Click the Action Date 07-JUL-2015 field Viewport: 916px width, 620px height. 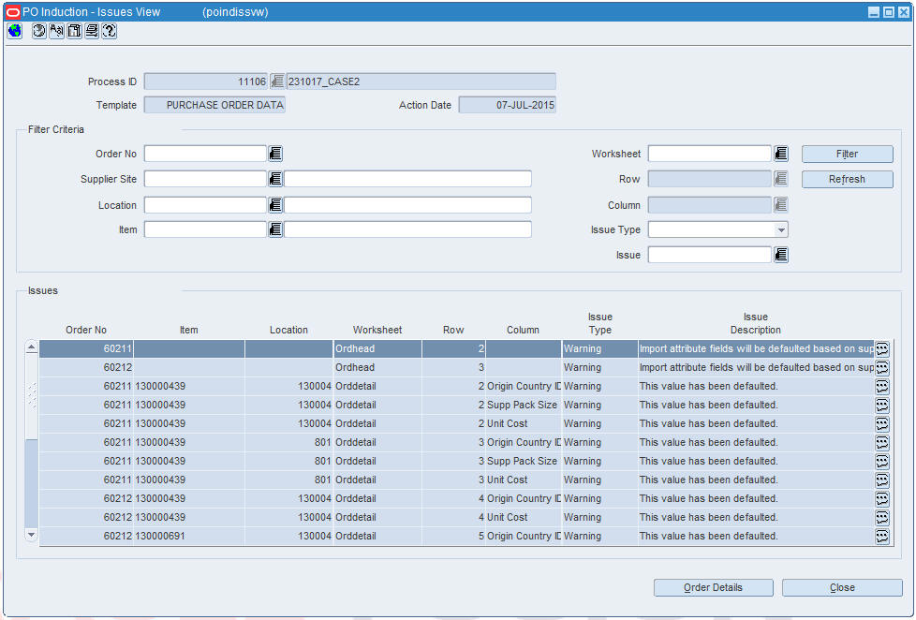point(507,105)
